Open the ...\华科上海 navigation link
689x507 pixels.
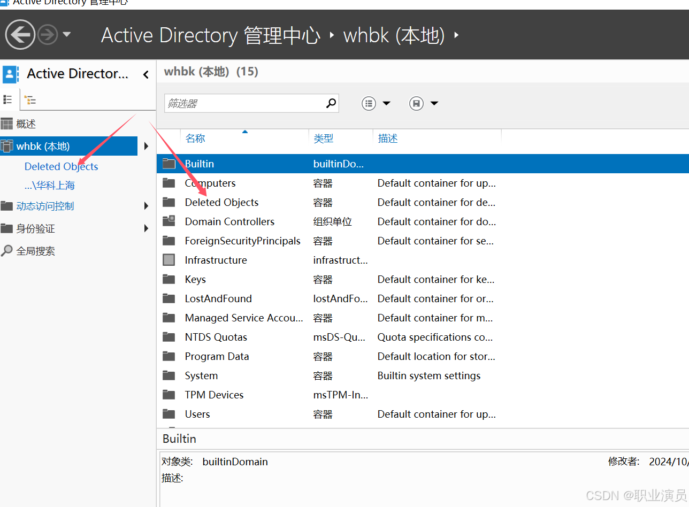pos(50,186)
